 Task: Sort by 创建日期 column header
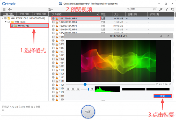click(136, 14)
